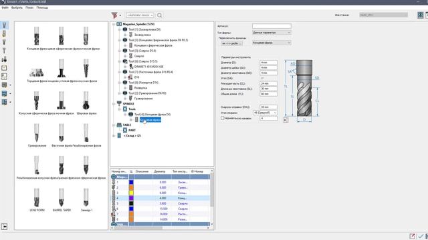The width and height of the screenshot is (428, 240).
Task: Select the BARREL TAPER tool thumbnail
Action: (x=61, y=197)
